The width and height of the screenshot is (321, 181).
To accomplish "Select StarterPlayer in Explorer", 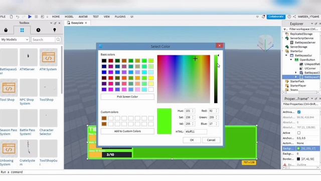I will (x=298, y=85).
